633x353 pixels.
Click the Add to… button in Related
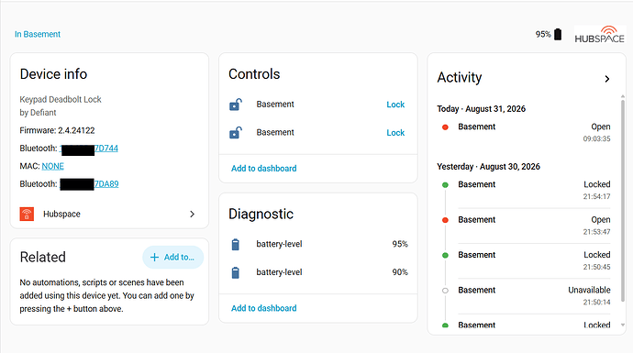[172, 257]
